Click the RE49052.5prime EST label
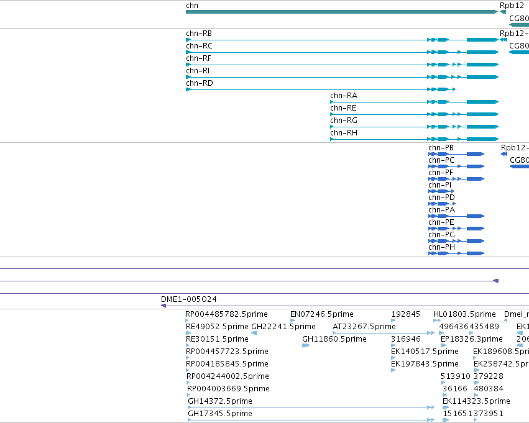The image size is (529, 423). tap(217, 327)
